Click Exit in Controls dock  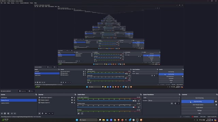tap(199, 113)
